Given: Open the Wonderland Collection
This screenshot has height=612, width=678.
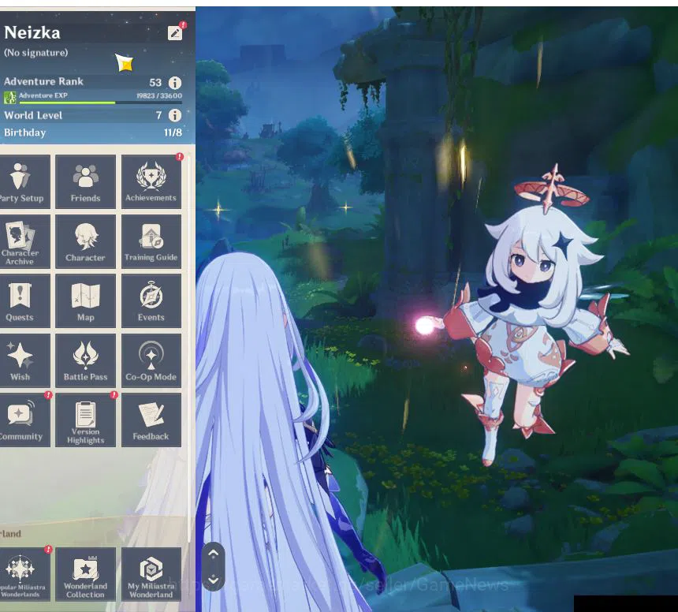Looking at the screenshot, I should [x=86, y=574].
